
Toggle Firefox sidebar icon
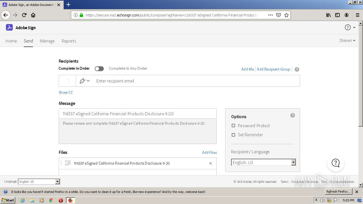pos(337,15)
